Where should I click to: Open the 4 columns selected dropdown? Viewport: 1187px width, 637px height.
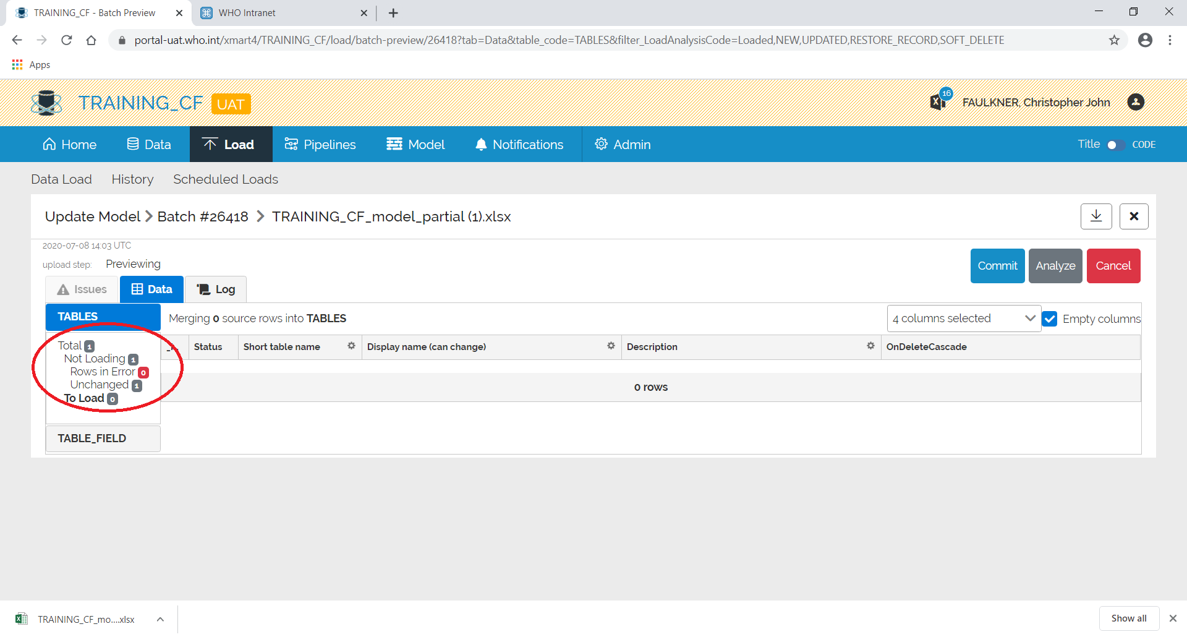tap(963, 318)
